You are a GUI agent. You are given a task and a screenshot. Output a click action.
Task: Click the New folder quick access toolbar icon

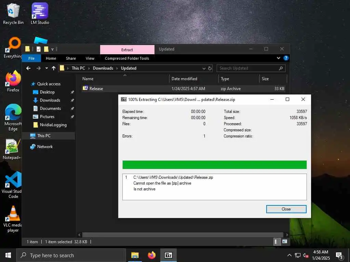tap(46, 49)
